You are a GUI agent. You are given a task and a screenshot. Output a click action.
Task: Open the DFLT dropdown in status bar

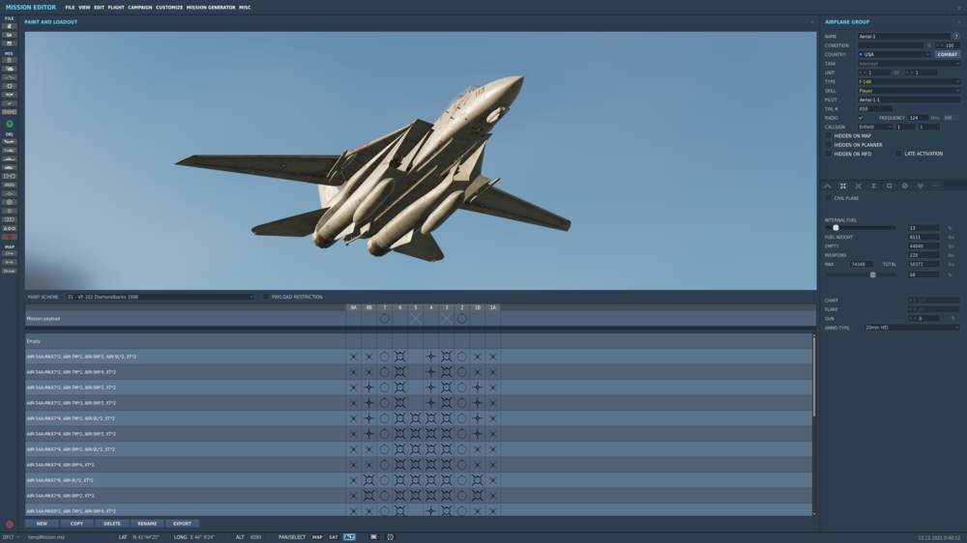pyautogui.click(x=11, y=537)
